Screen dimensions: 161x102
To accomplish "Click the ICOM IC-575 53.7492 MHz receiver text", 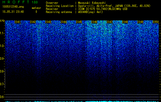I will pos(103,9).
